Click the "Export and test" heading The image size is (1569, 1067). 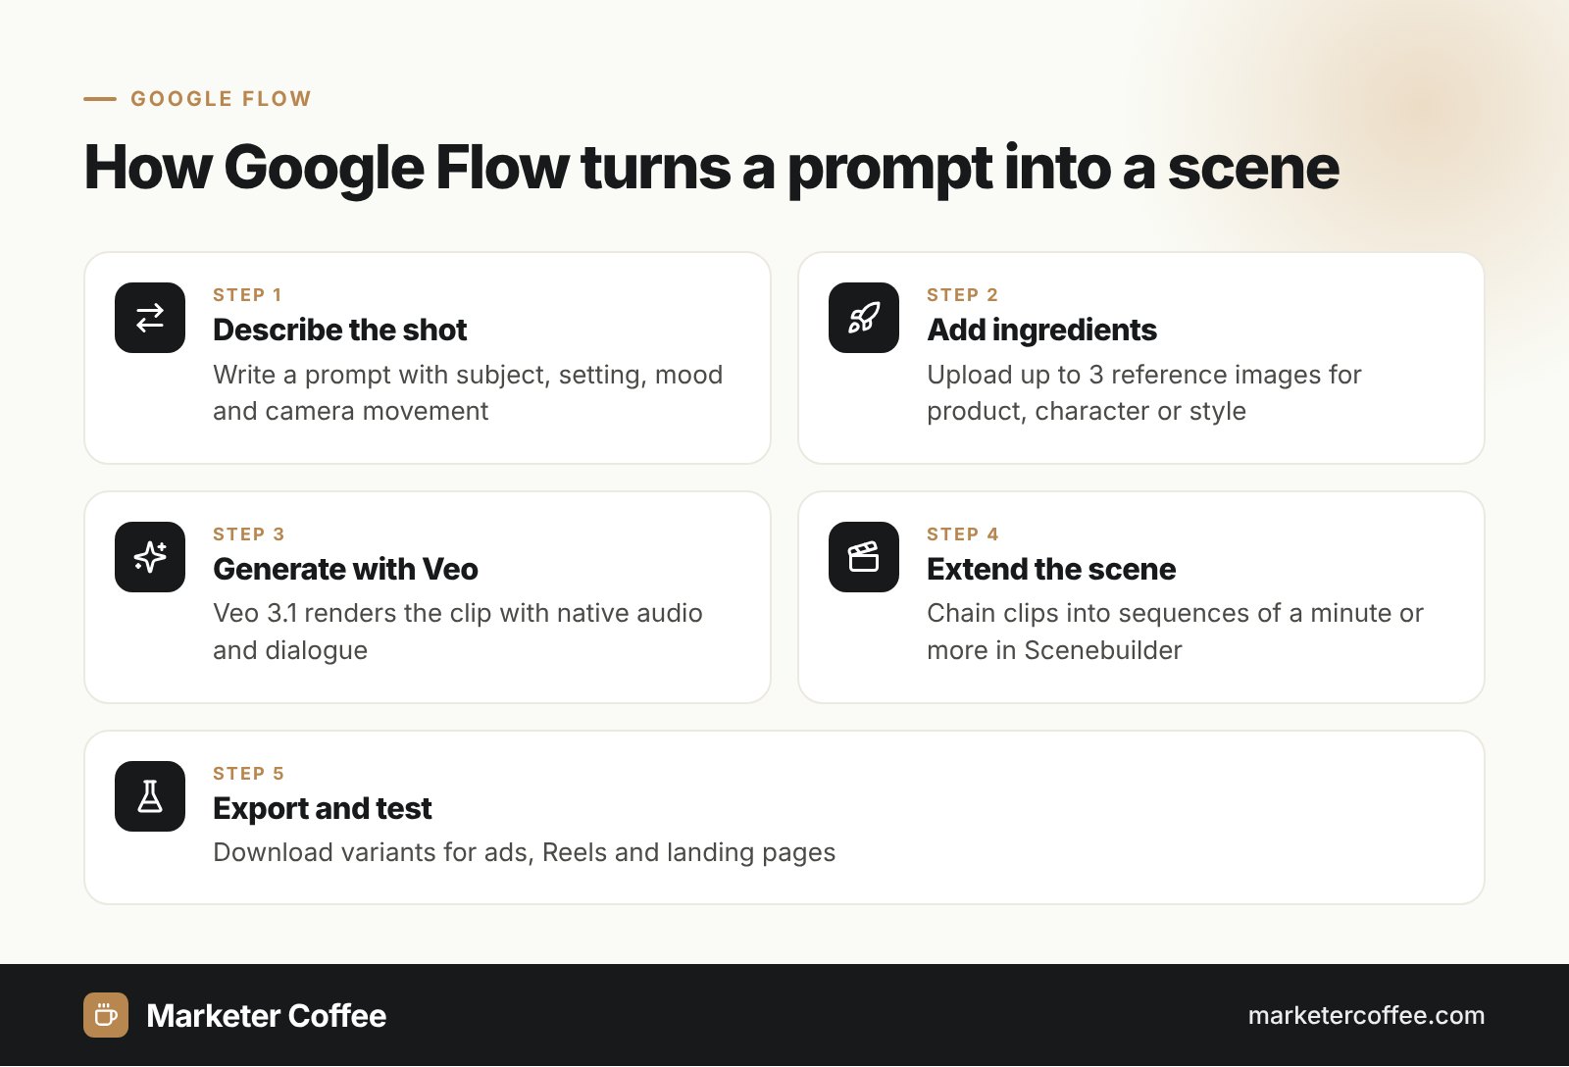pyautogui.click(x=322, y=808)
